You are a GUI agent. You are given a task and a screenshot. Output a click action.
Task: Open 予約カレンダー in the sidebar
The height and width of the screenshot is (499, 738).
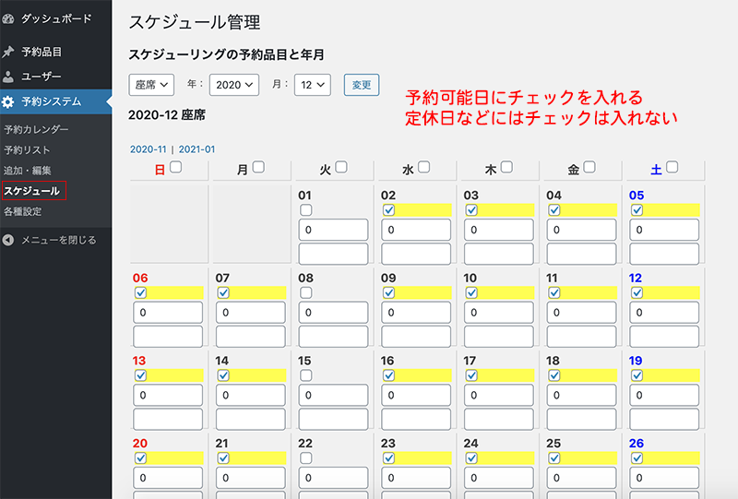36,129
